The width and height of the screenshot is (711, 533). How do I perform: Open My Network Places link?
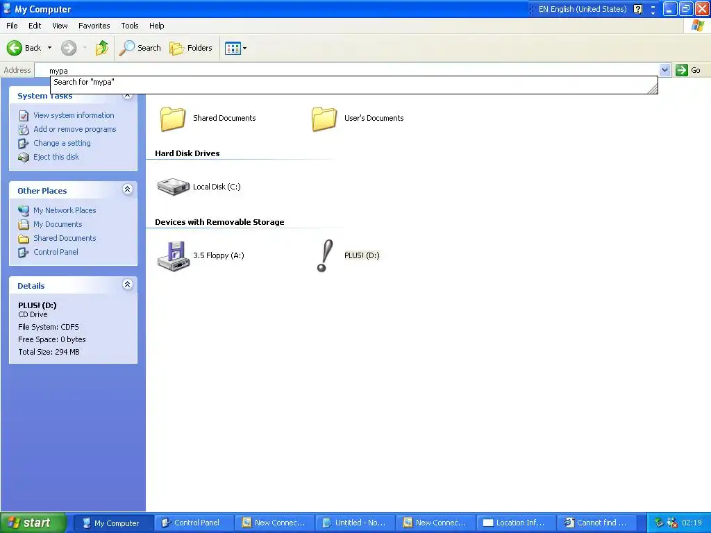point(65,210)
